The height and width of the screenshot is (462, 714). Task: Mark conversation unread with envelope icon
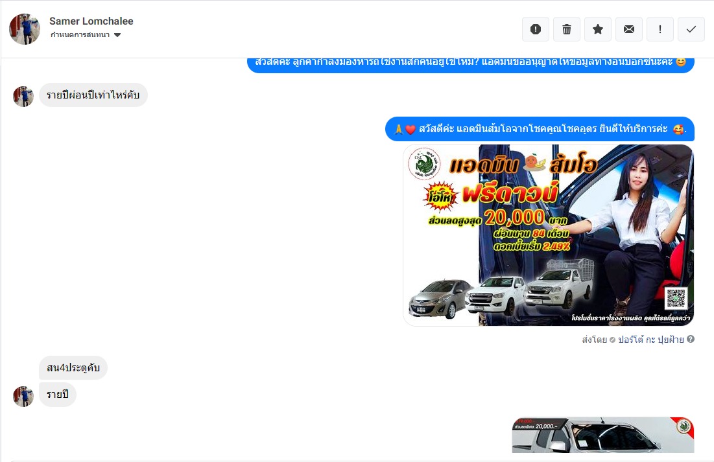pos(629,29)
